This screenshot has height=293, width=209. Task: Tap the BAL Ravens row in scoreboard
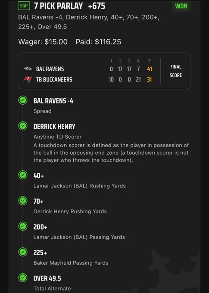(x=88, y=69)
